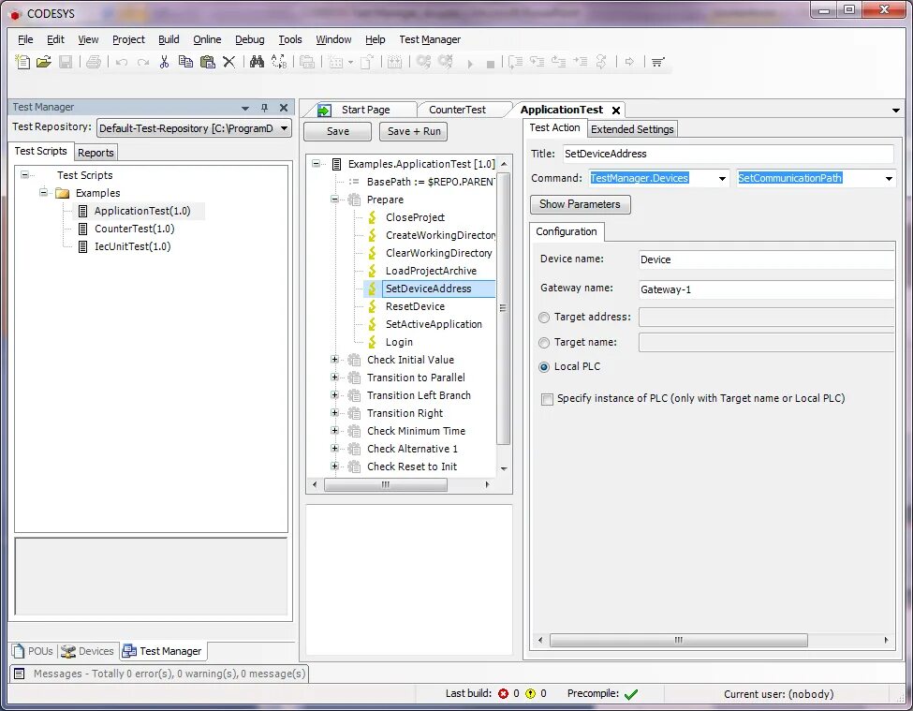Select the Target name radio button
Screen dimensions: 913x711
click(544, 343)
